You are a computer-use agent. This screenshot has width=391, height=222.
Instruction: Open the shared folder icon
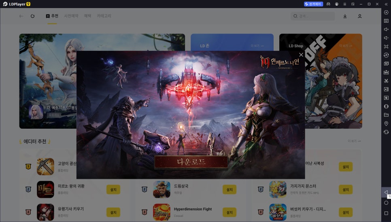pos(386,115)
